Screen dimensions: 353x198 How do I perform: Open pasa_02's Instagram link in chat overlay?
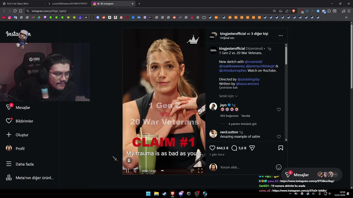(307, 181)
